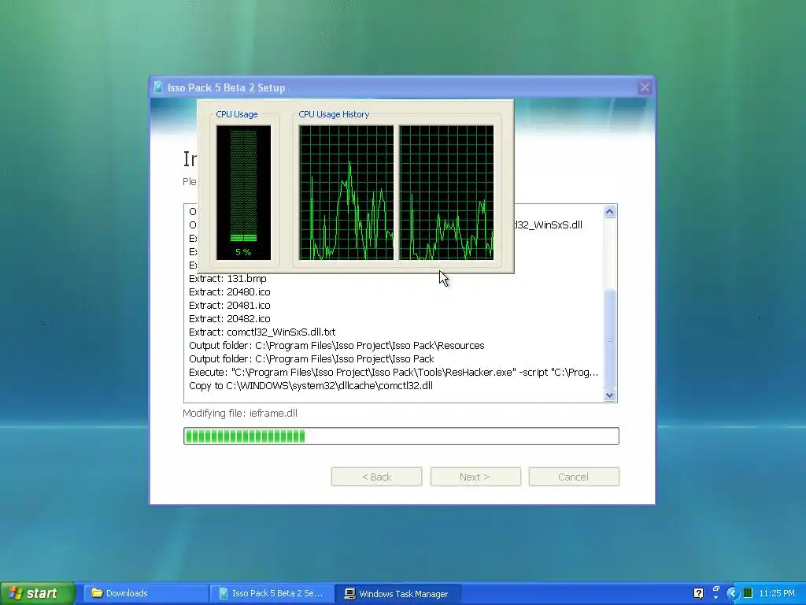Select the log line 'Extract: 20482.ico'
Screen dimensions: 806x605
point(229,318)
